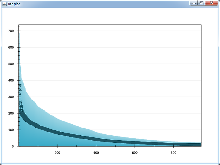220x165 pixels.
Task: Click the y-axis label 100
Action: click(11, 130)
